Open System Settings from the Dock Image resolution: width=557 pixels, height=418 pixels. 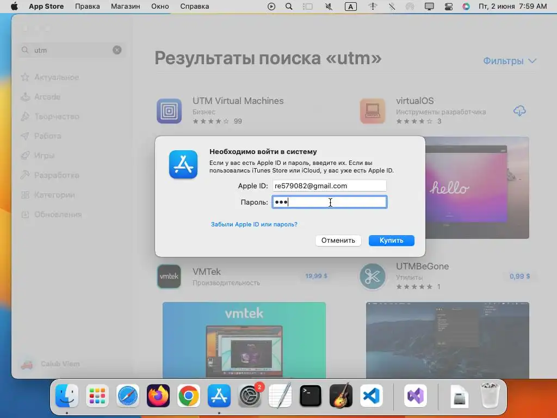click(249, 396)
